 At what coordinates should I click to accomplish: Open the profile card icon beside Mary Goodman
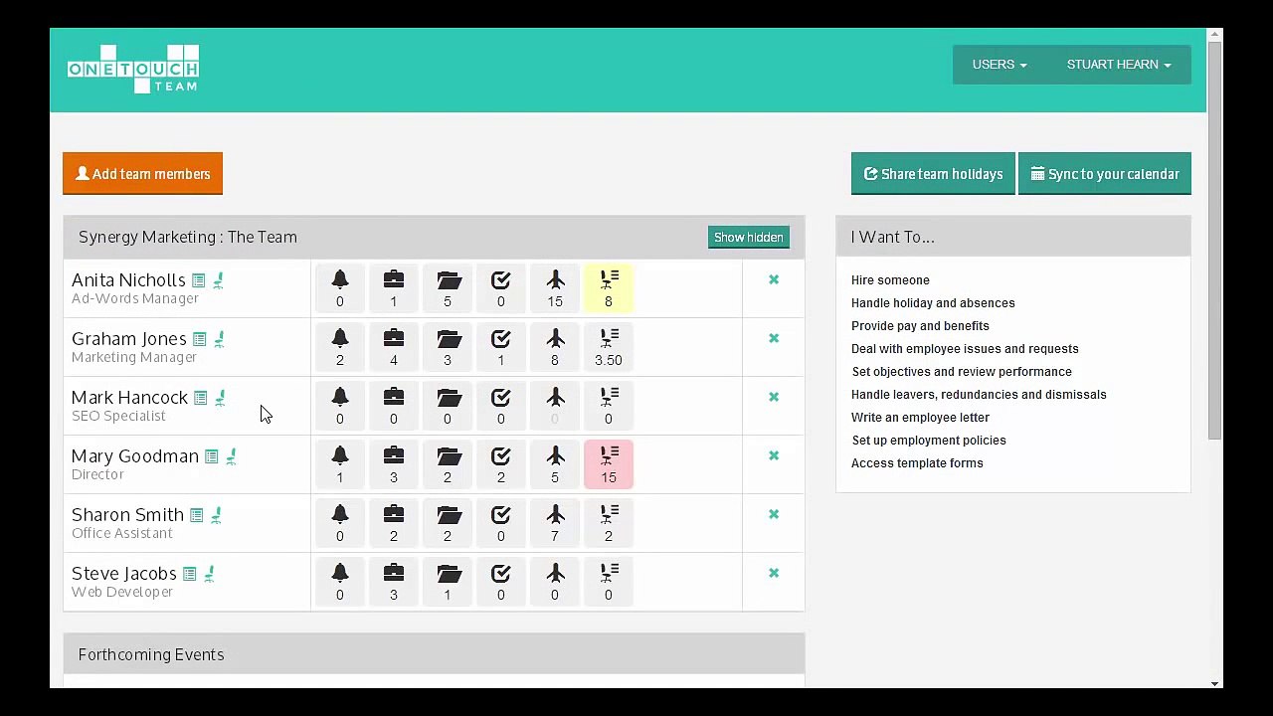pos(212,457)
